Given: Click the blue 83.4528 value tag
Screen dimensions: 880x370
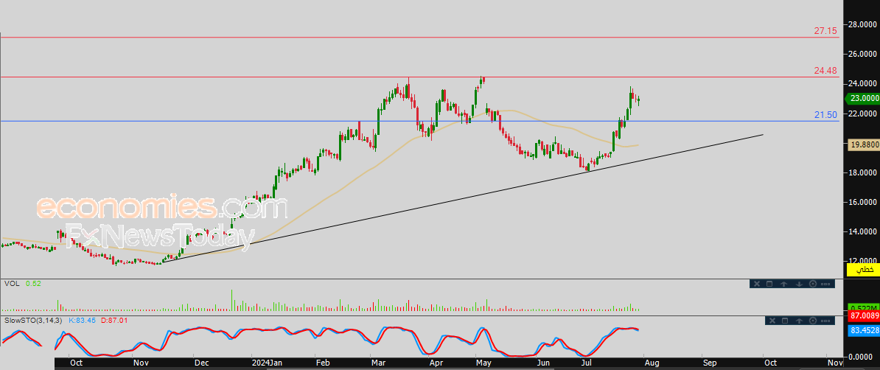Looking at the screenshot, I should tap(864, 331).
